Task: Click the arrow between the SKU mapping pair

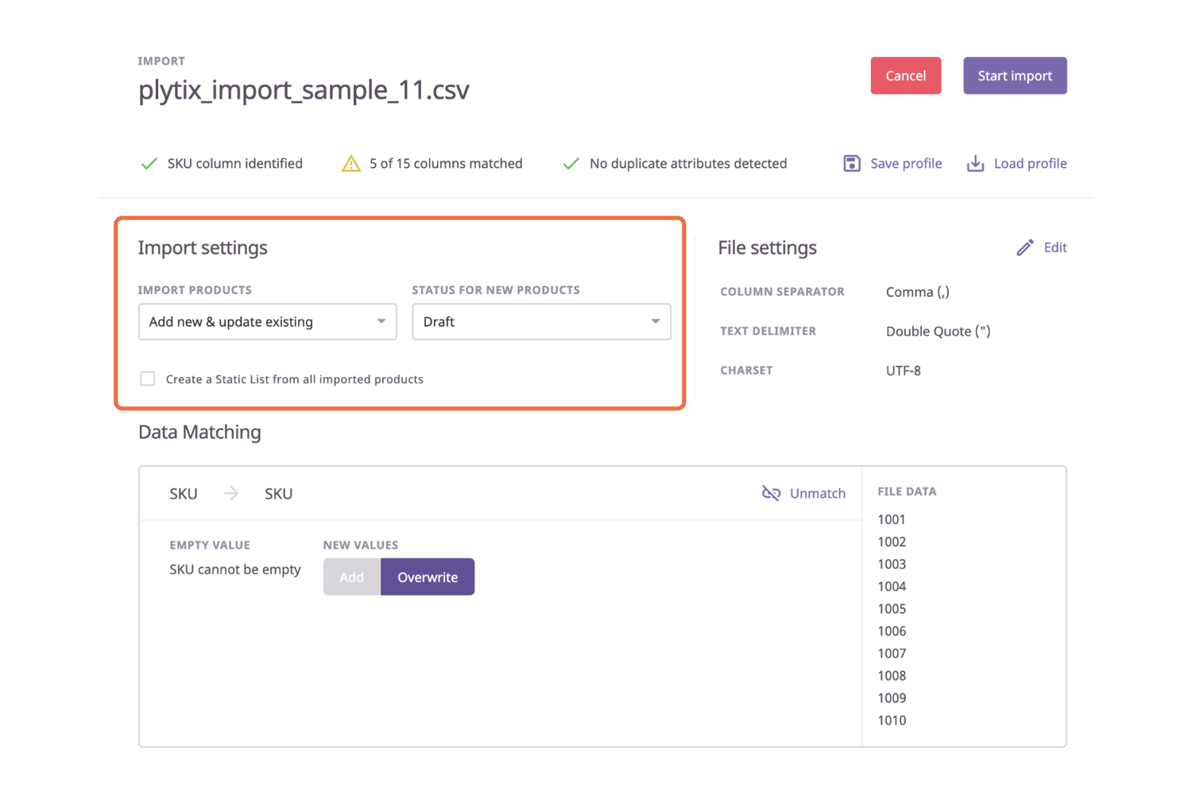Action: pyautogui.click(x=230, y=493)
